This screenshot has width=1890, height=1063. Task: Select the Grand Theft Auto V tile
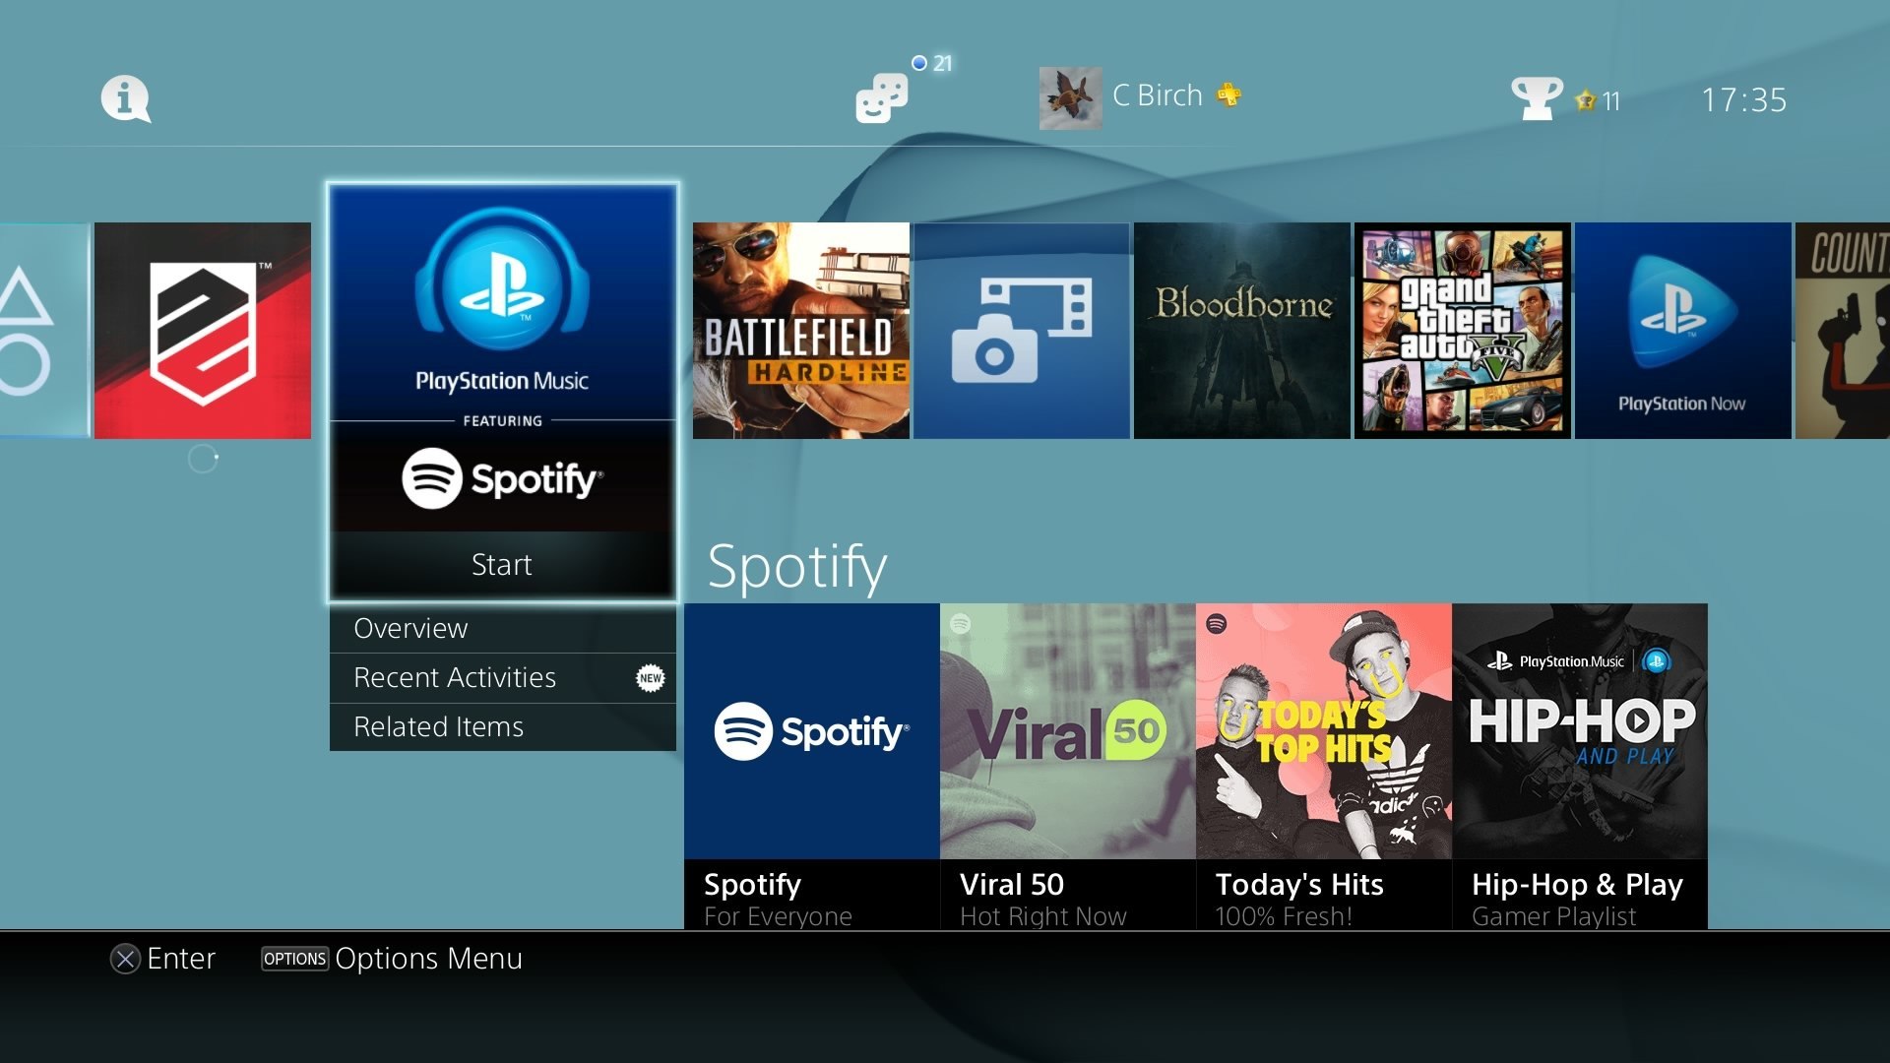[1463, 331]
